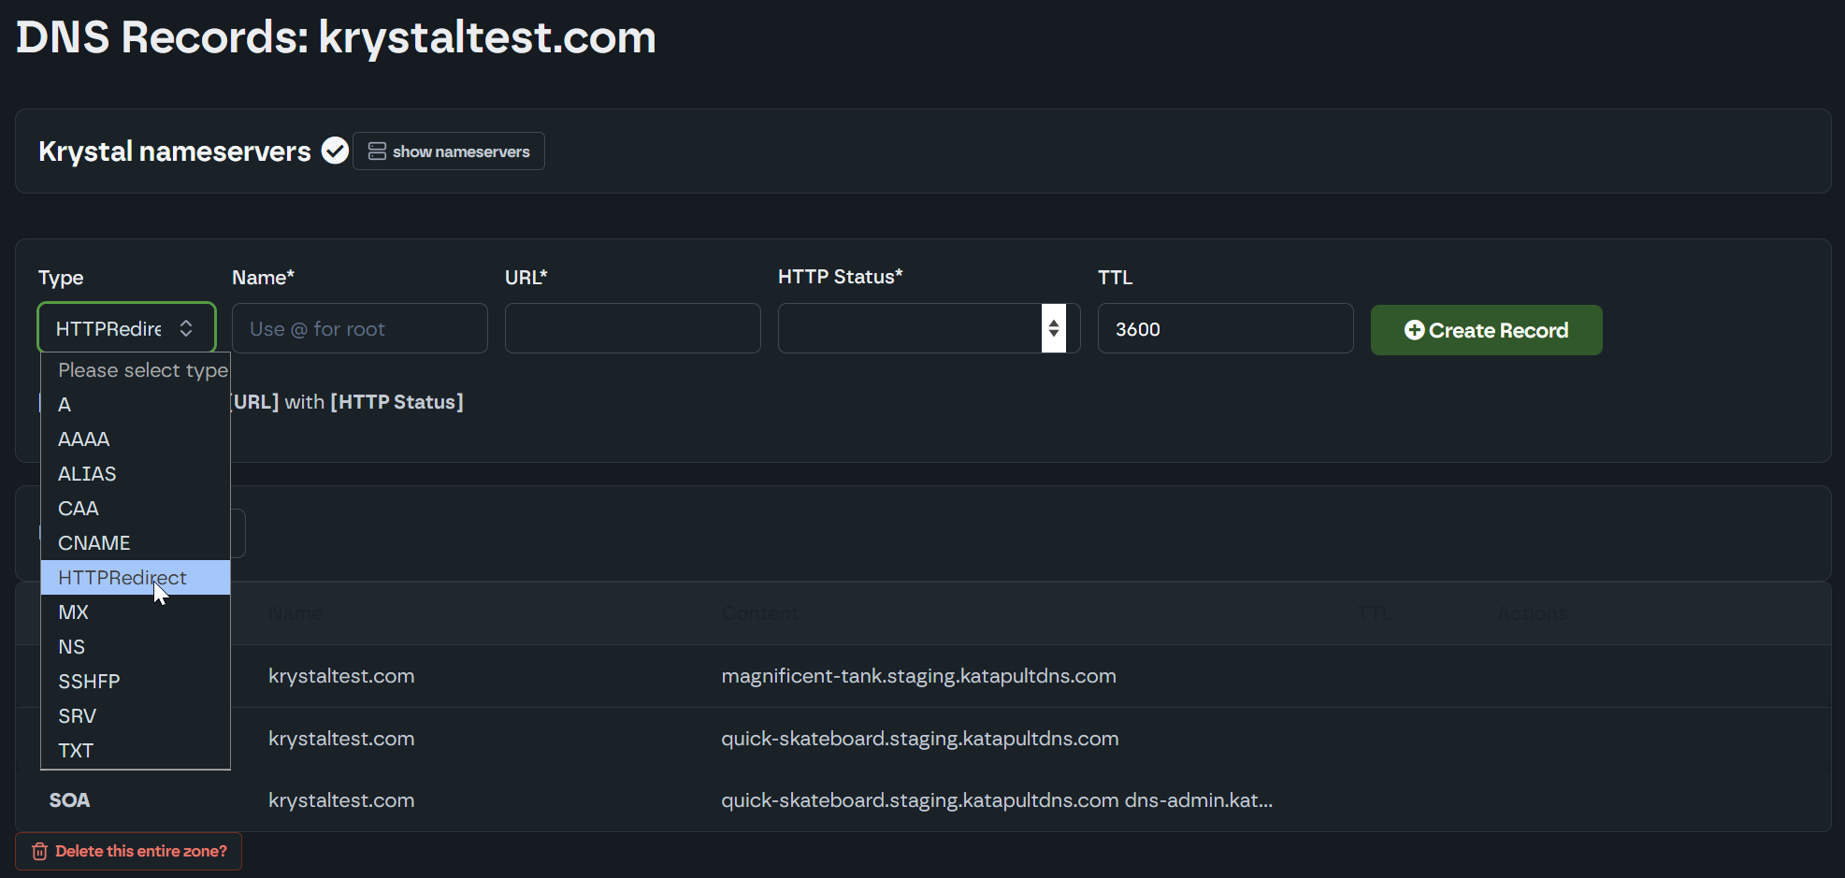Choose CNAME from the dropdown list
The height and width of the screenshot is (878, 1845).
(x=94, y=543)
